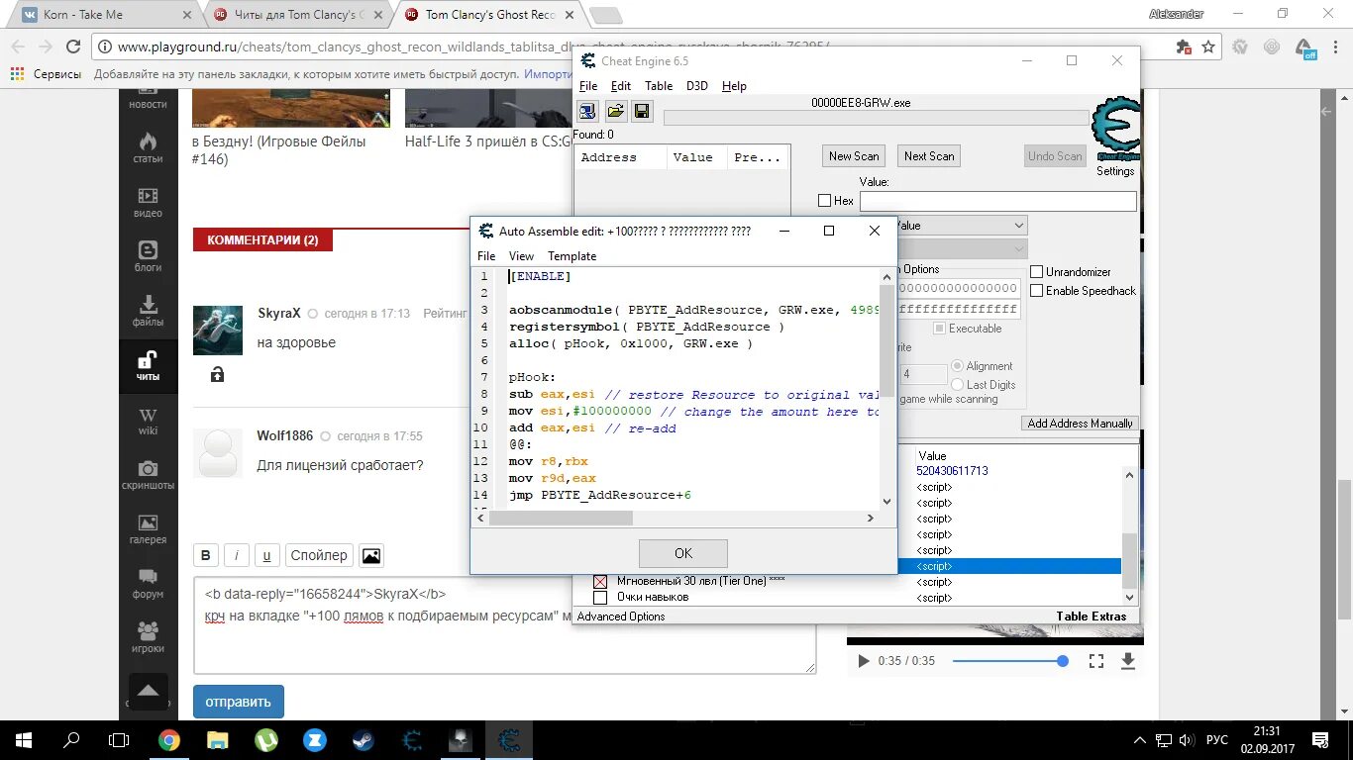1353x760 pixels.
Task: Toggle fullscreen on the video player
Action: tap(1096, 661)
